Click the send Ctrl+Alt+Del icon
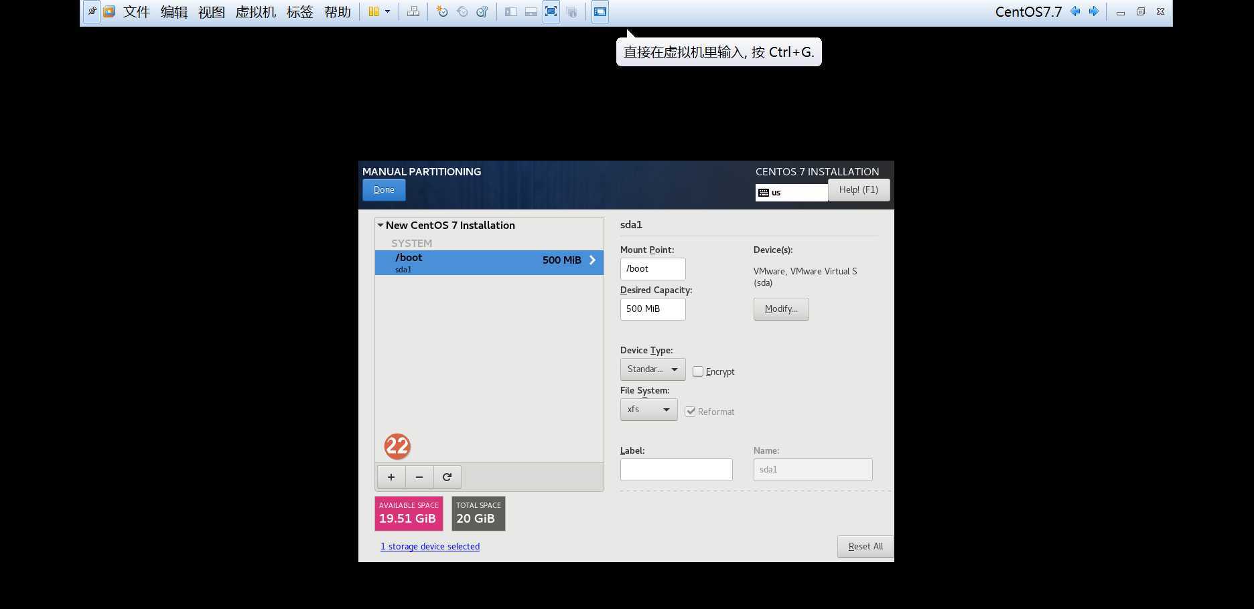 pyautogui.click(x=413, y=11)
